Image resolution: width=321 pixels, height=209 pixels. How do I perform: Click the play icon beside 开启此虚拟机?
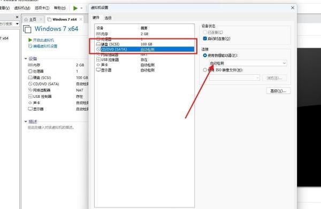tap(30, 40)
